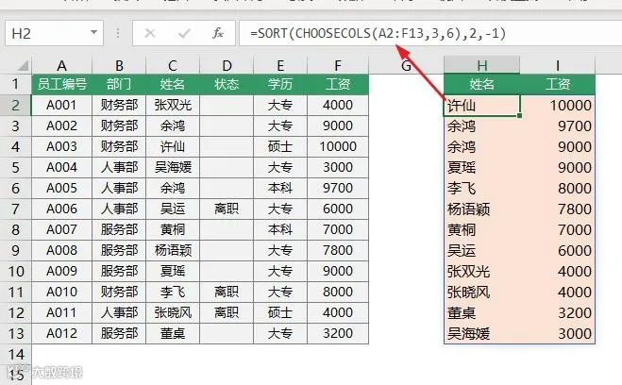The height and width of the screenshot is (385, 622).
Task: Select 财务部 cell in row 11
Action: [119, 292]
